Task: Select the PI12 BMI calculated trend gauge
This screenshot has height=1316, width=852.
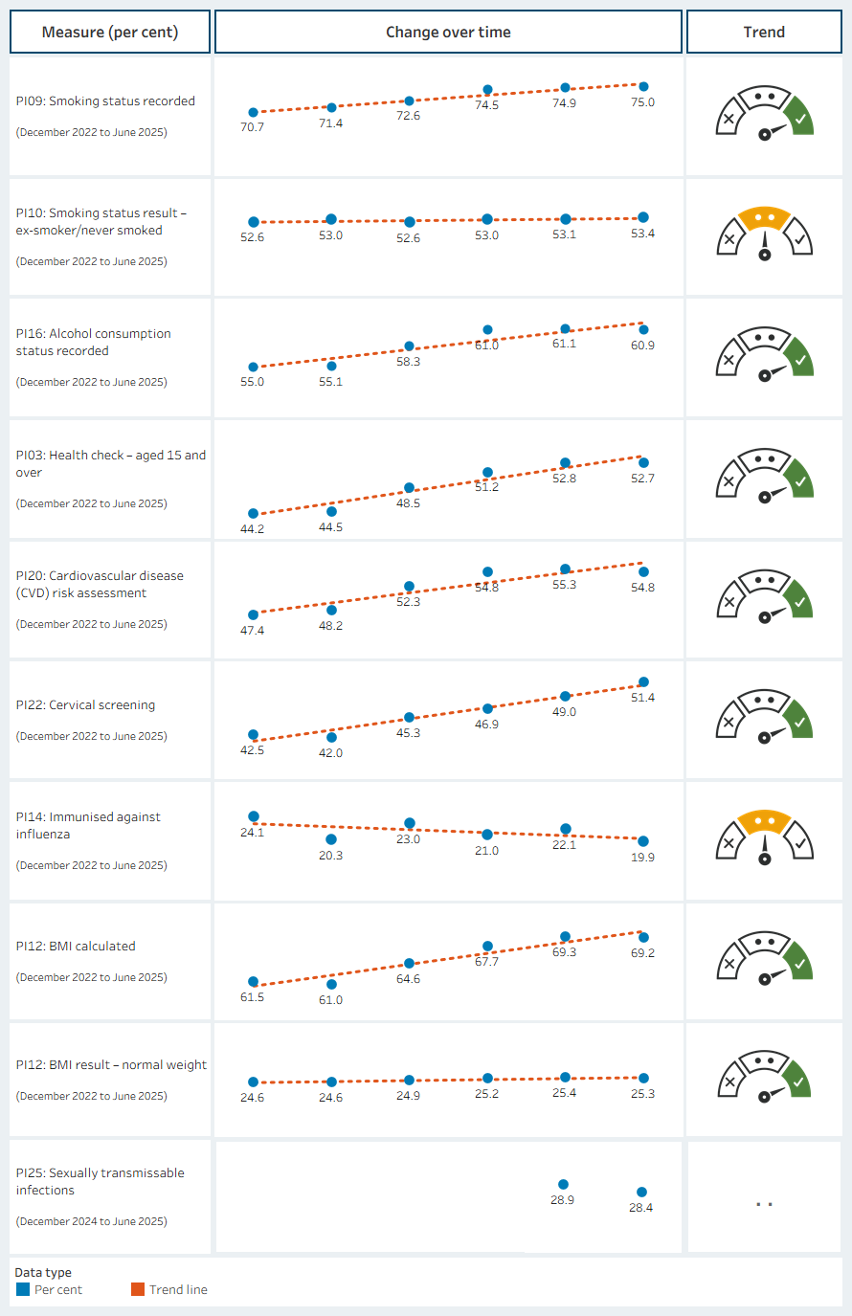Action: (764, 960)
